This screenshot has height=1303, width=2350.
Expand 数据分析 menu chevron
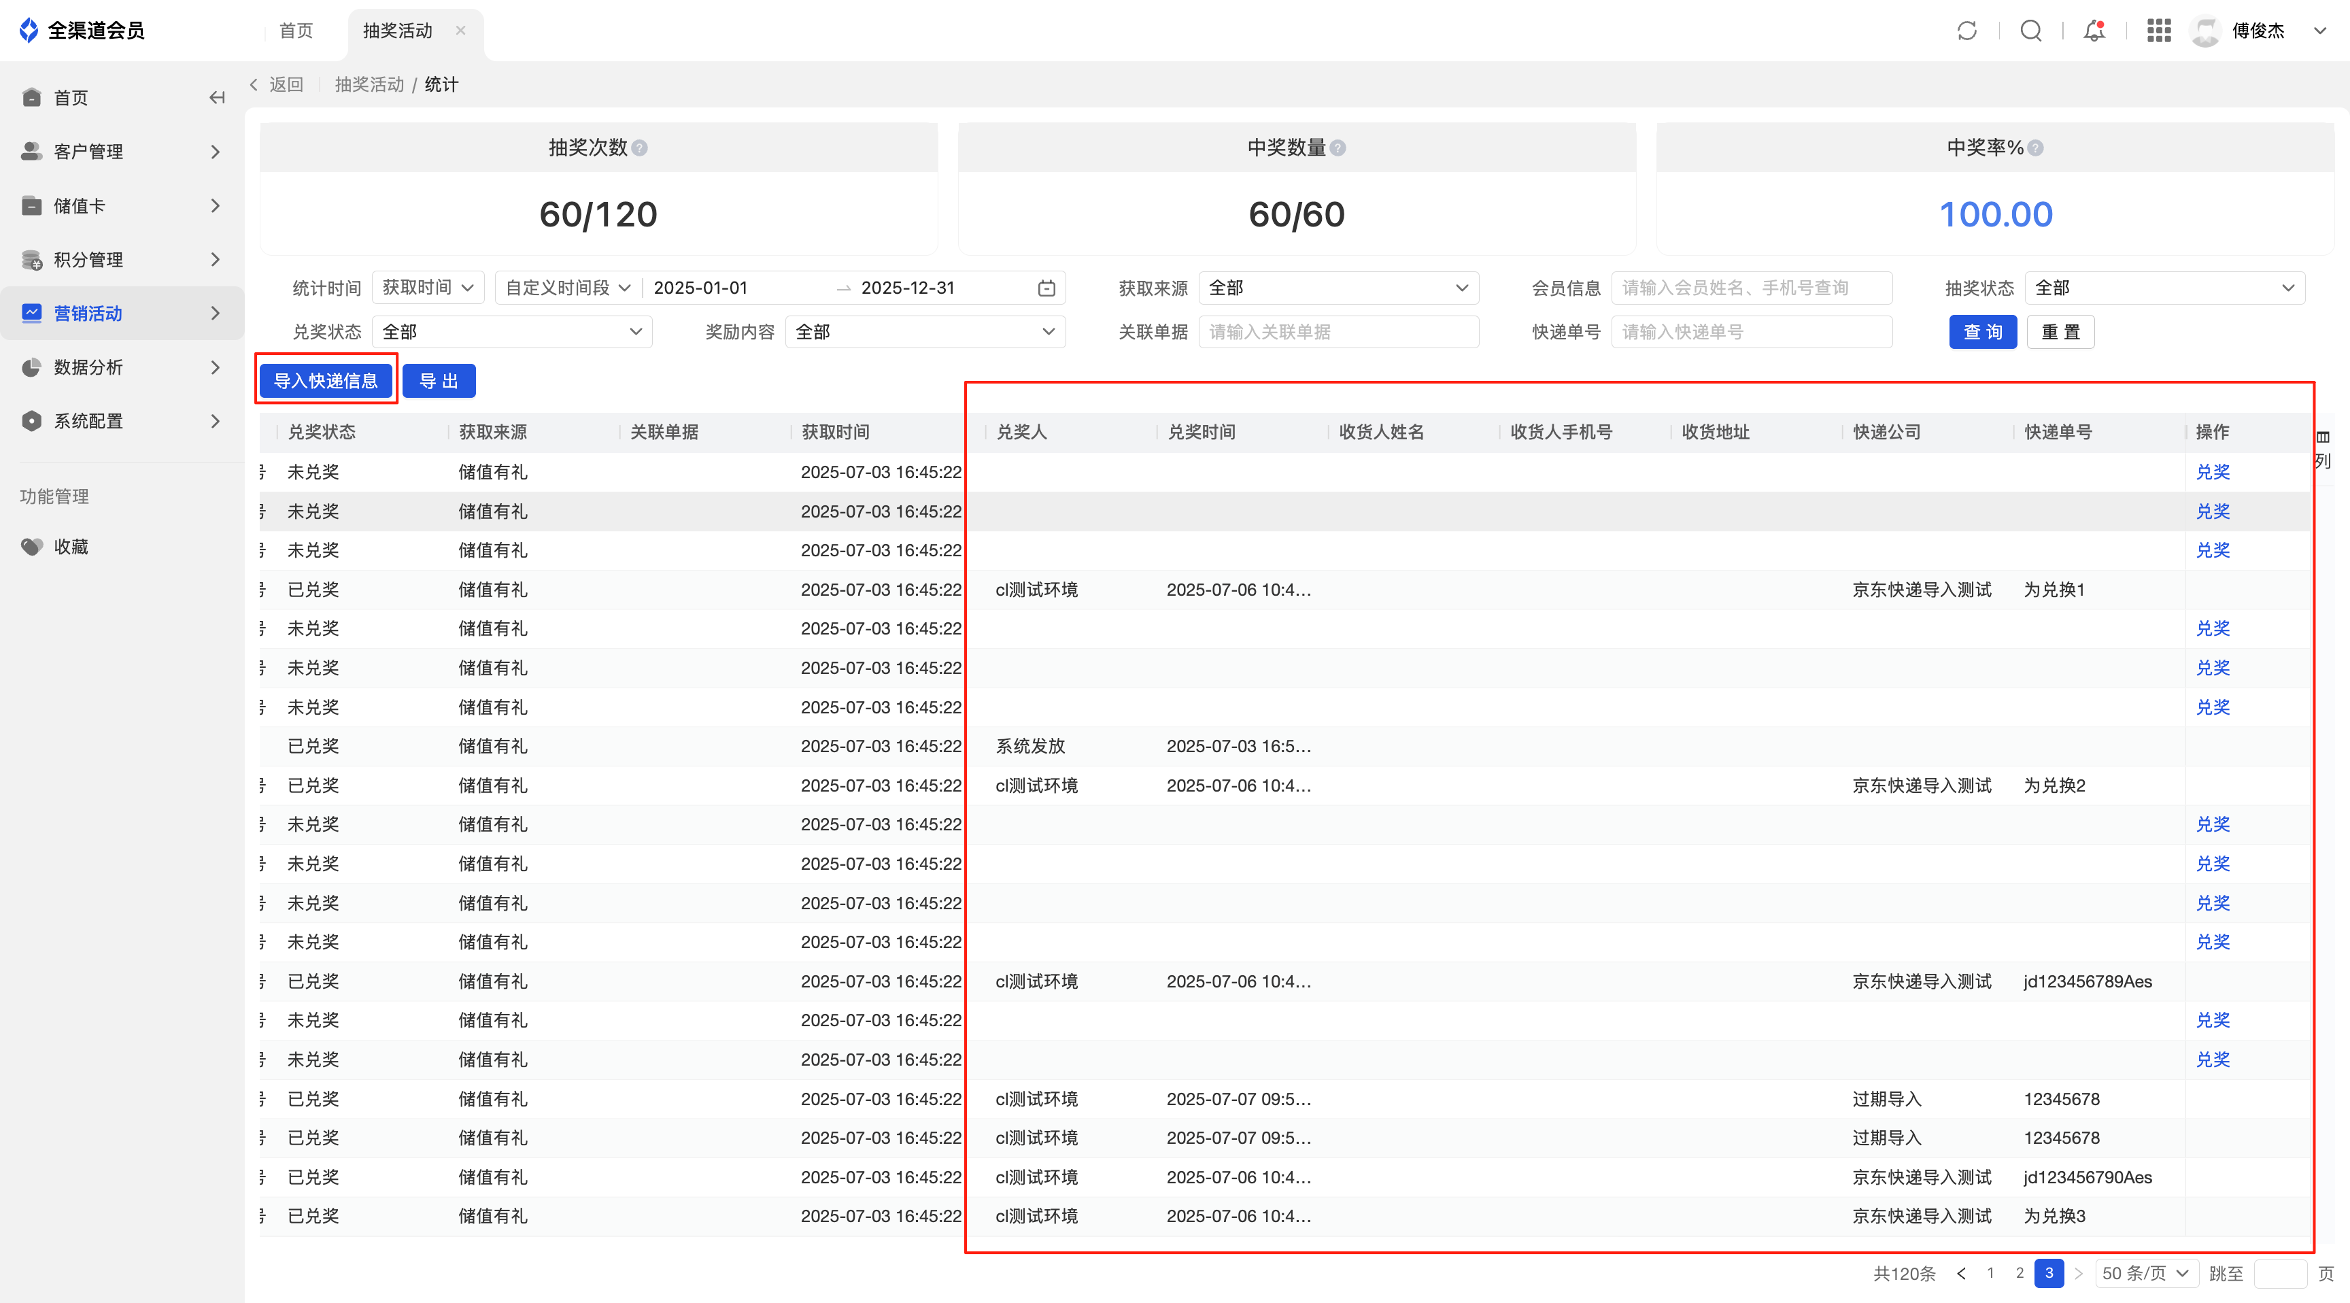click(x=216, y=367)
